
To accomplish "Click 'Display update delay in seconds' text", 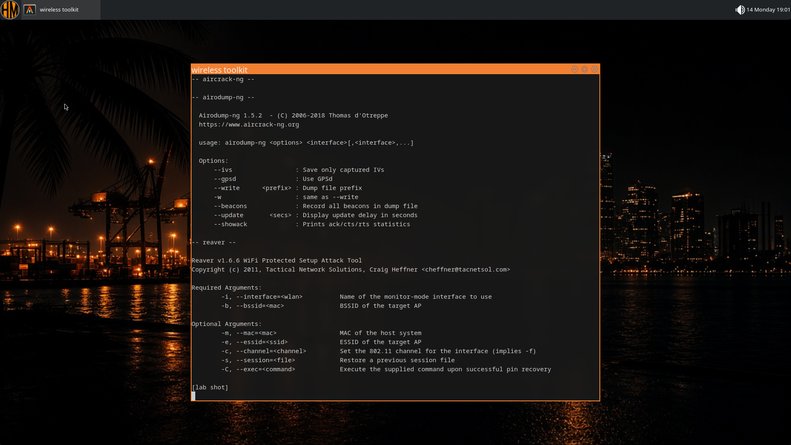I will coord(360,215).
